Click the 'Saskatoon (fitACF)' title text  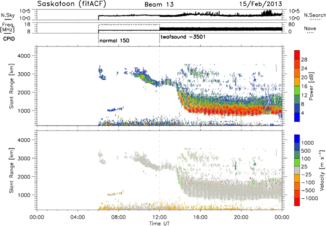(x=72, y=4)
